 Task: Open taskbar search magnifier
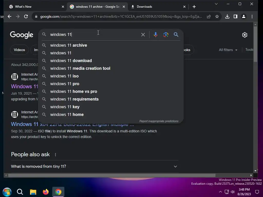click(x=20, y=192)
